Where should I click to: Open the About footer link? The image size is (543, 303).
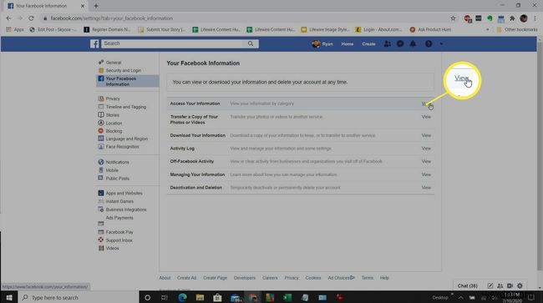(165, 278)
